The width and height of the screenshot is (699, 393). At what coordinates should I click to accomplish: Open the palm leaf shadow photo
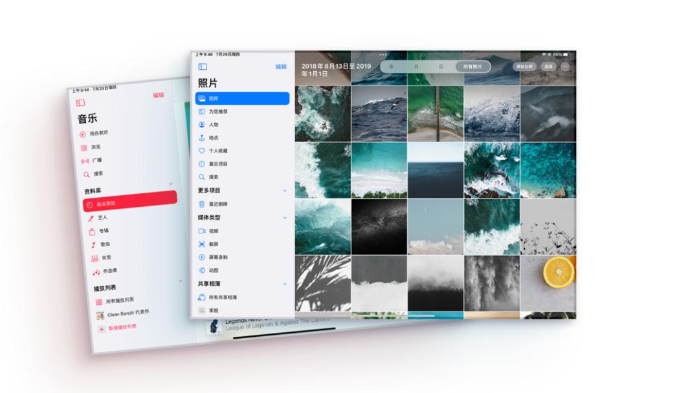coord(323,284)
